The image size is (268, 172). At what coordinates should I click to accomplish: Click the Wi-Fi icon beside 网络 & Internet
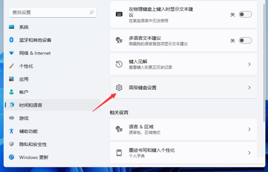(x=11, y=53)
